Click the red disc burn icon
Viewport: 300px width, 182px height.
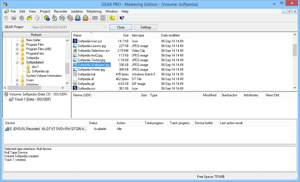pos(86,18)
